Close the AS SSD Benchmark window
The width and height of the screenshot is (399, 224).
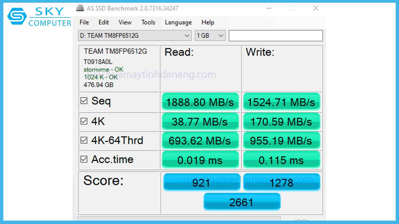click(x=315, y=8)
